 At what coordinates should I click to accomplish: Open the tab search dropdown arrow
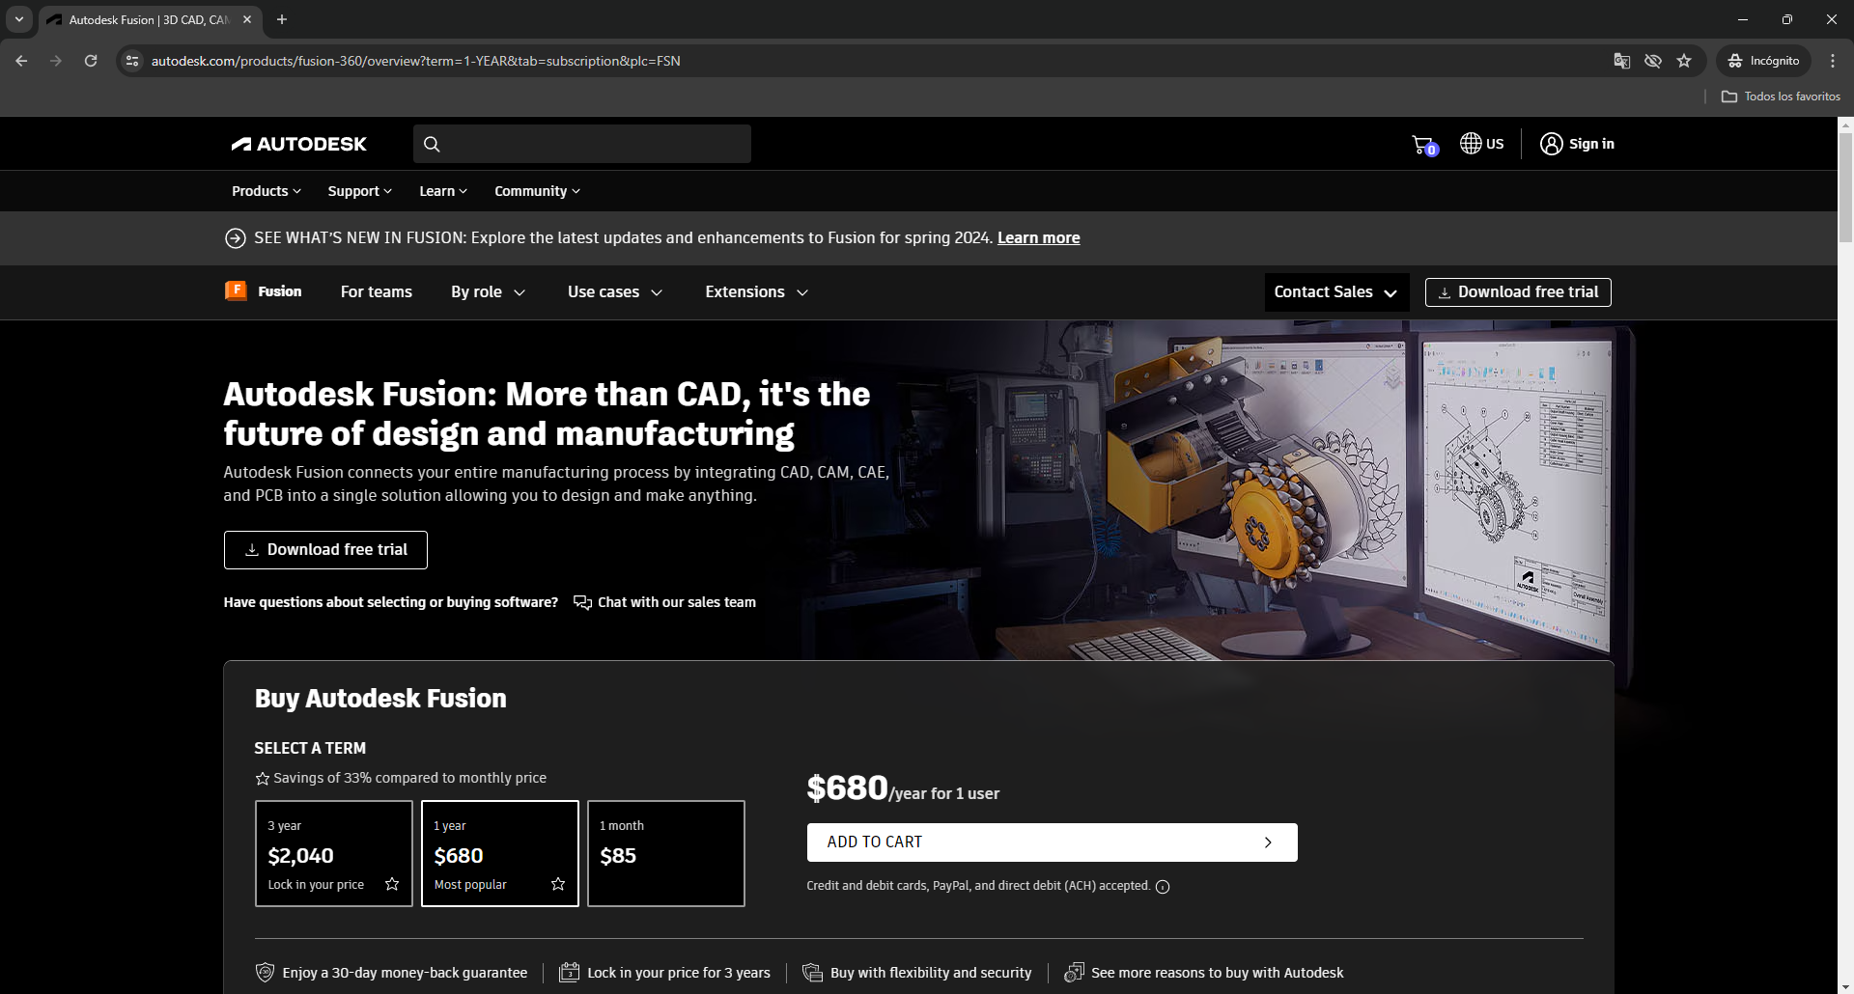click(19, 19)
